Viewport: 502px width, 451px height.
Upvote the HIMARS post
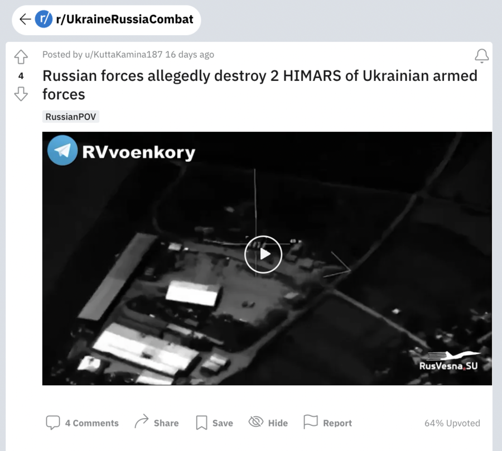[21, 57]
